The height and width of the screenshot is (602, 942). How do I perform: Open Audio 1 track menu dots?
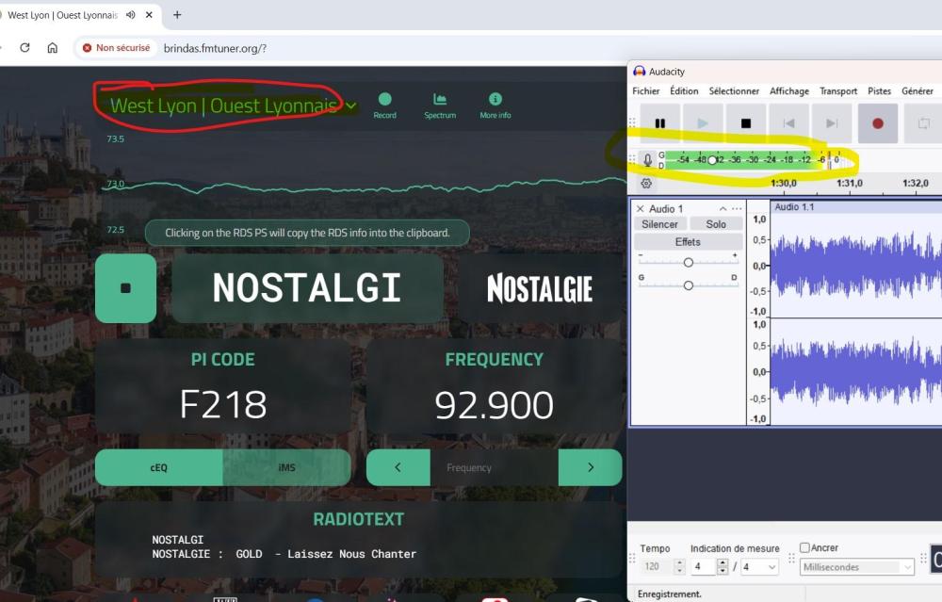[737, 208]
